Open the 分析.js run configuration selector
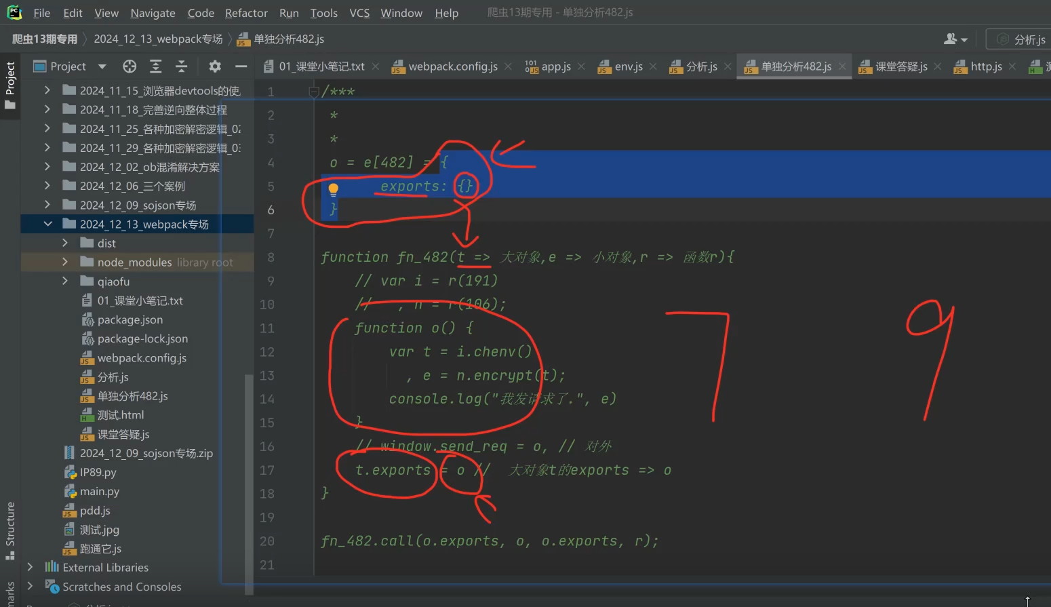This screenshot has width=1051, height=607. [1020, 40]
